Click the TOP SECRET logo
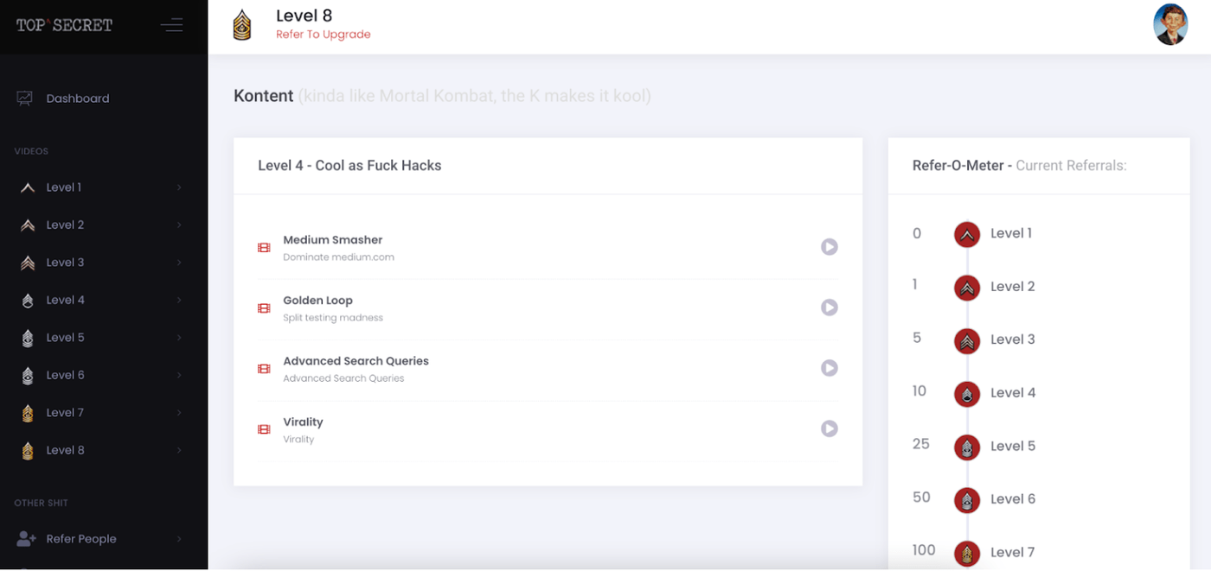This screenshot has height=571, width=1211. coord(64,25)
